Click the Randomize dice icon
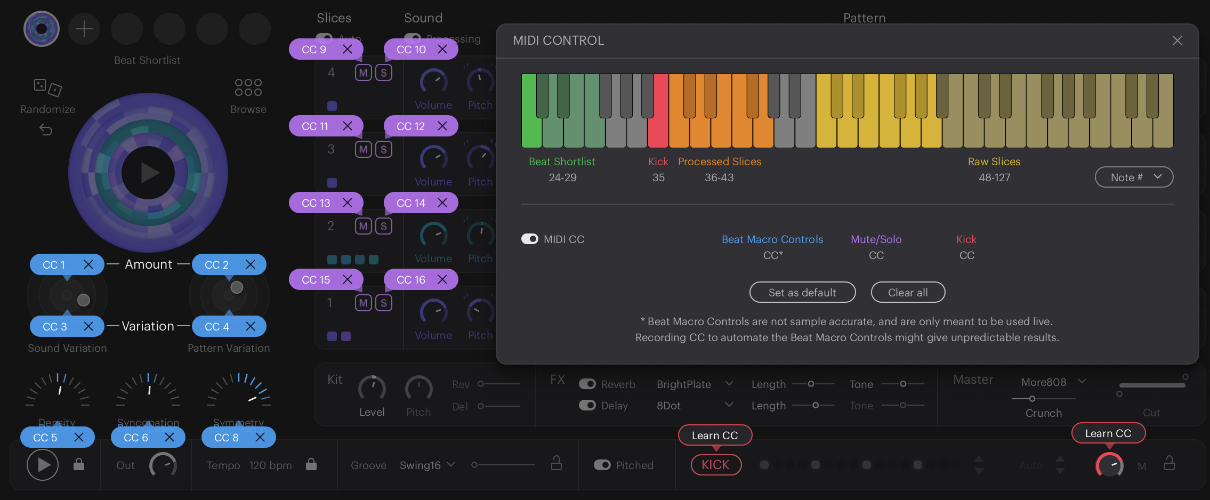This screenshot has width=1210, height=500. (x=47, y=87)
